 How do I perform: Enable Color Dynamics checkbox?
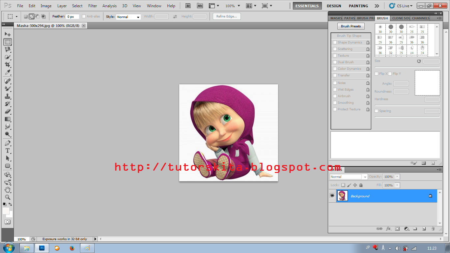pos(335,69)
